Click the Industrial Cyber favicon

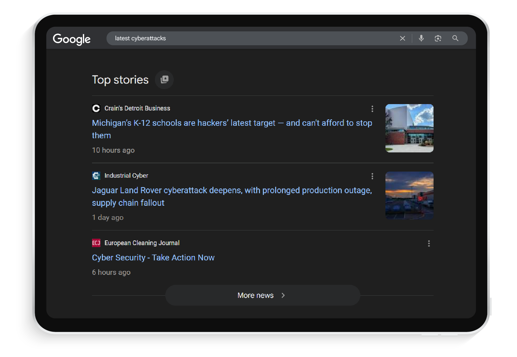(96, 175)
